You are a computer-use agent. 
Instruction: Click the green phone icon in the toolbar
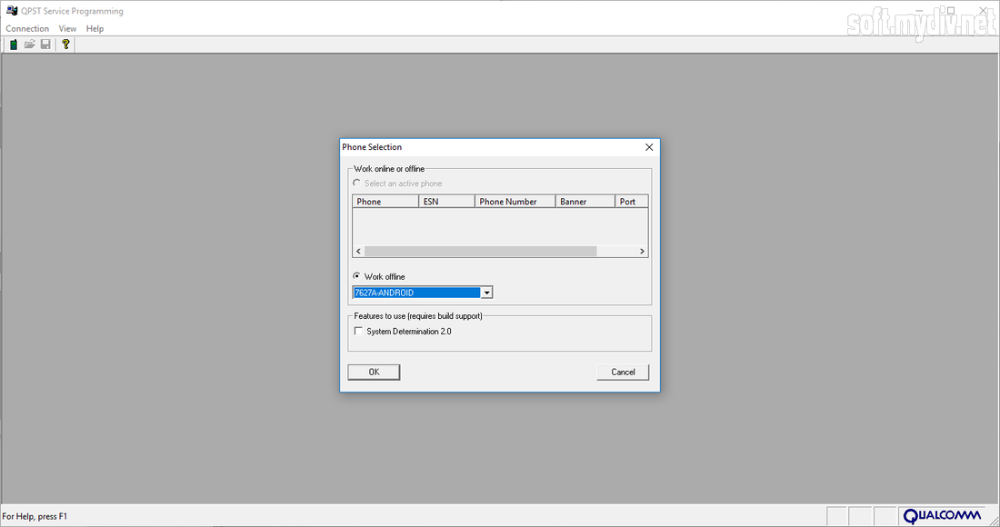point(14,45)
